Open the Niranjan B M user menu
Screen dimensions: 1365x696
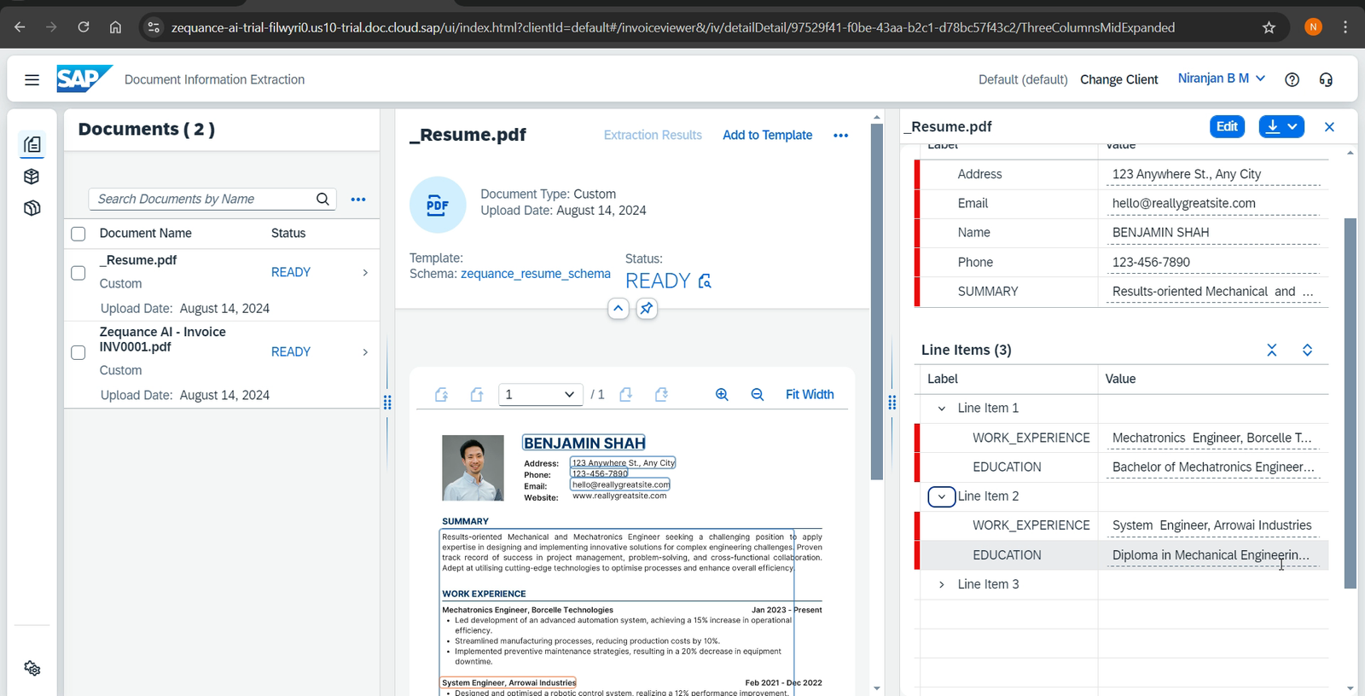coord(1222,78)
